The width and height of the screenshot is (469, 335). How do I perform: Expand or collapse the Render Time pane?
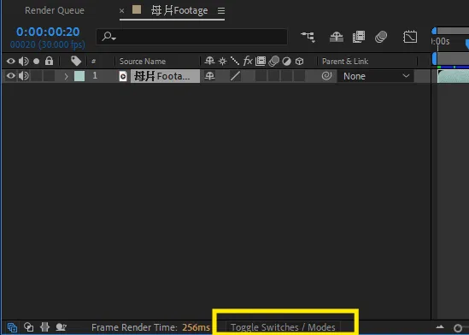[x=61, y=327]
